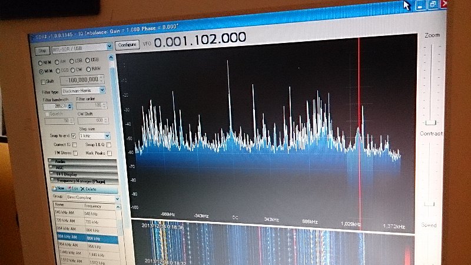Image resolution: width=471 pixels, height=265 pixels.
Task: Click the Stop button
Action: pyautogui.click(x=42, y=51)
